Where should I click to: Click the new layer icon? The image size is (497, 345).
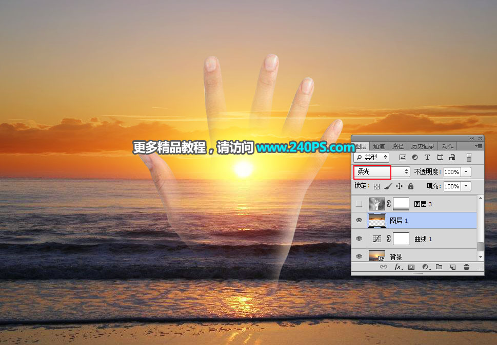coord(452,267)
